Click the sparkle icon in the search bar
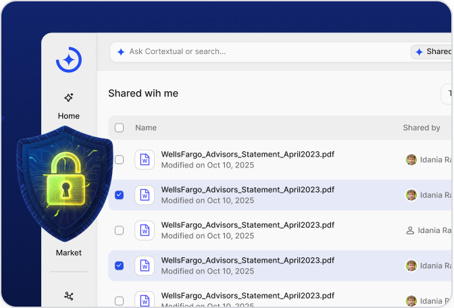The width and height of the screenshot is (454, 308). 121,51
